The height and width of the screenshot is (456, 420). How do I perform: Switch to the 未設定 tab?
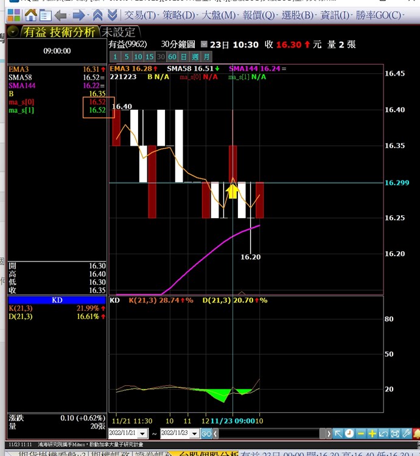tap(119, 32)
